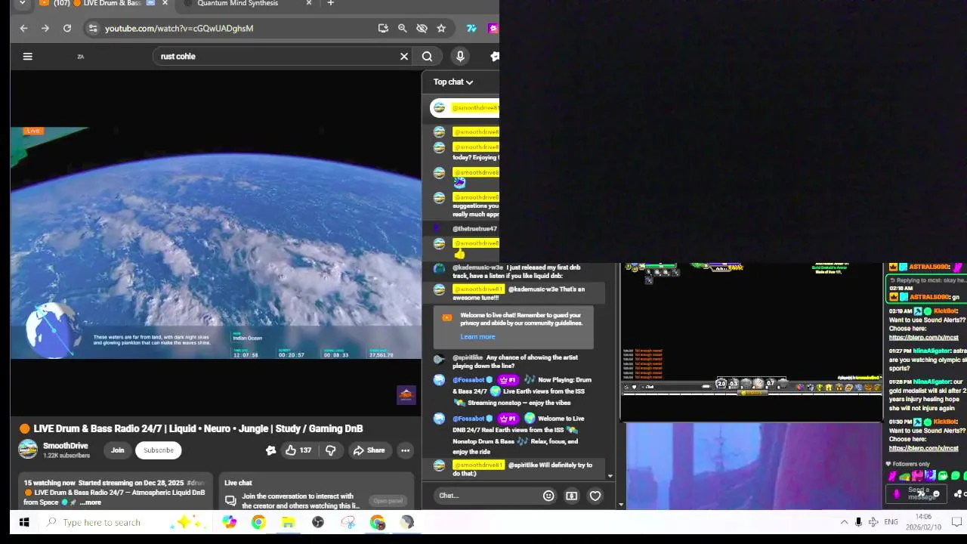967x544 pixels.
Task: Click the hype icon beside the like button
Action: pos(270,450)
